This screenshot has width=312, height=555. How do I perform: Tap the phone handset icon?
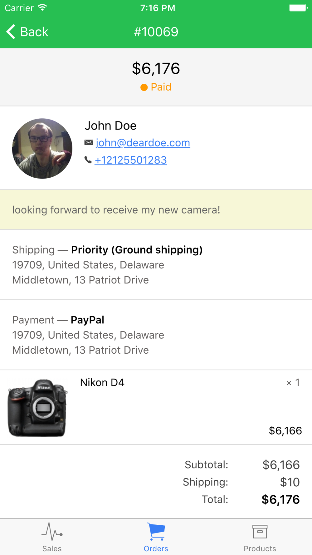(88, 160)
